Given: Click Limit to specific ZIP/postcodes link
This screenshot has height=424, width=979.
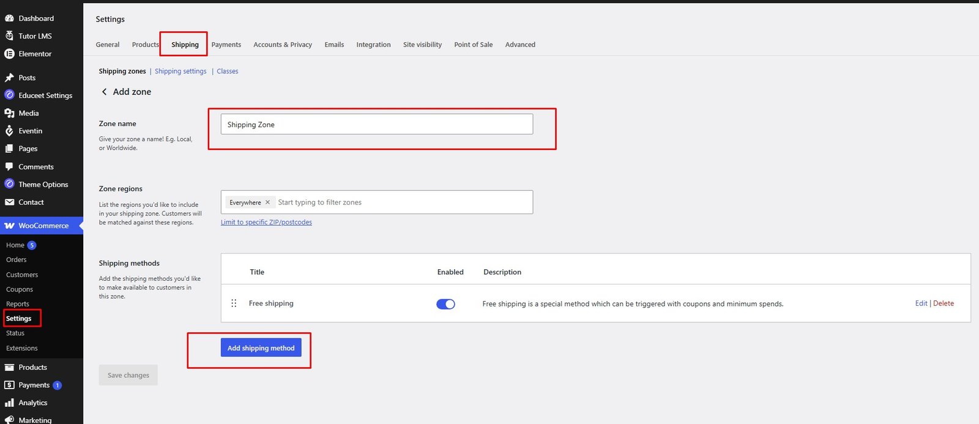Looking at the screenshot, I should click(266, 222).
